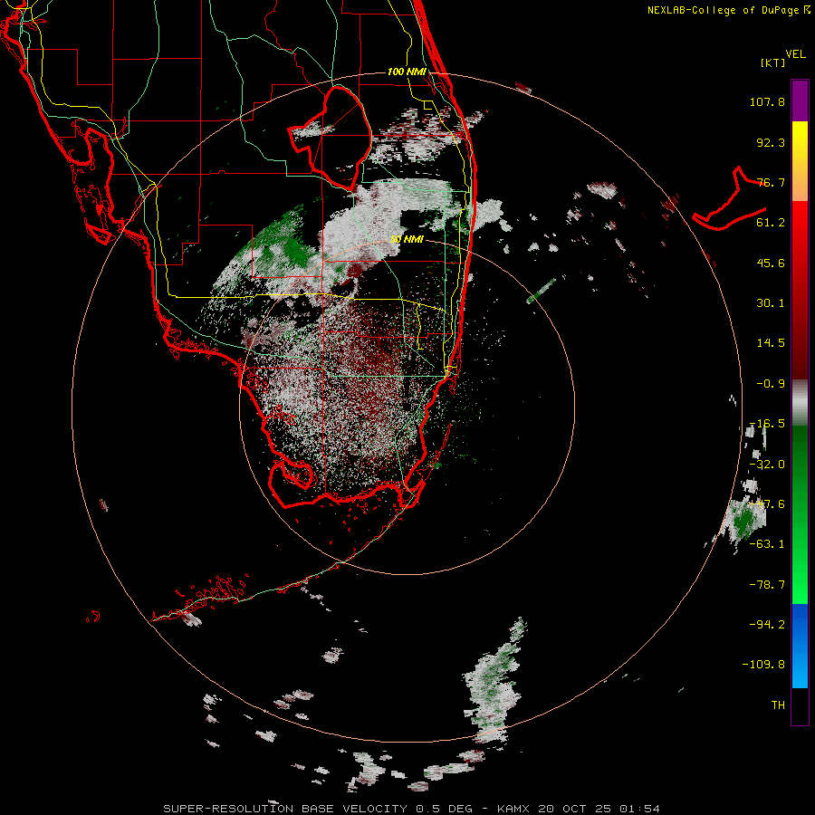Click the light blue band of velocity colorbar
815x815 pixels.
(800, 670)
